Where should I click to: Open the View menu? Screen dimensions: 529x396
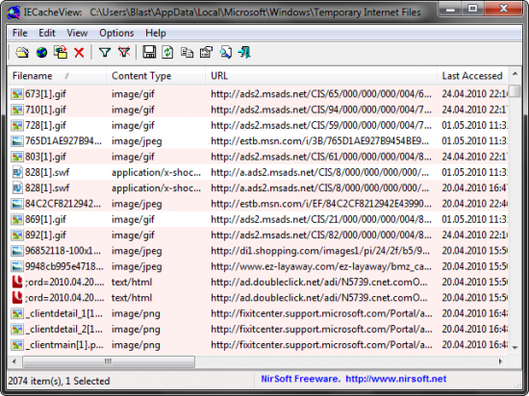[x=77, y=33]
